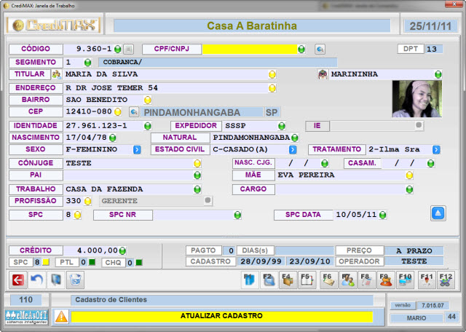Click the yellow CPF/CNPJ field
The height and width of the screenshot is (332, 466).
[248, 49]
